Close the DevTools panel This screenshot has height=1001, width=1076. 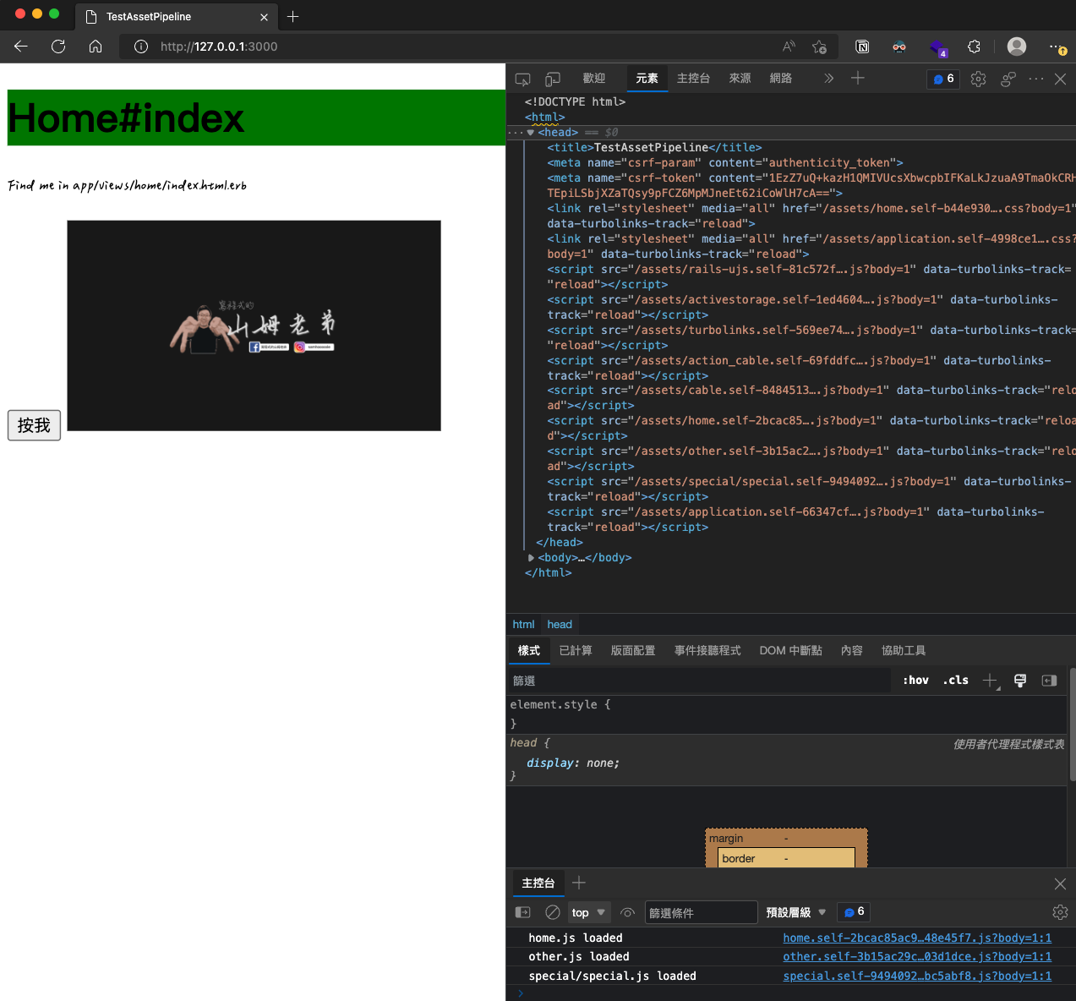coord(1060,79)
